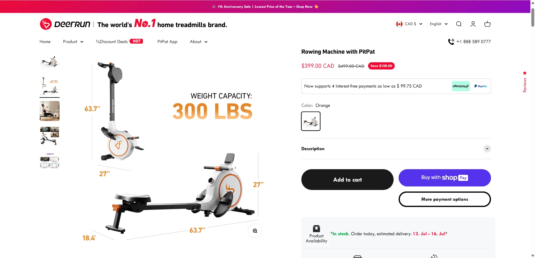Expand the Description section
Screen dimensions: 535x258
[396, 149]
